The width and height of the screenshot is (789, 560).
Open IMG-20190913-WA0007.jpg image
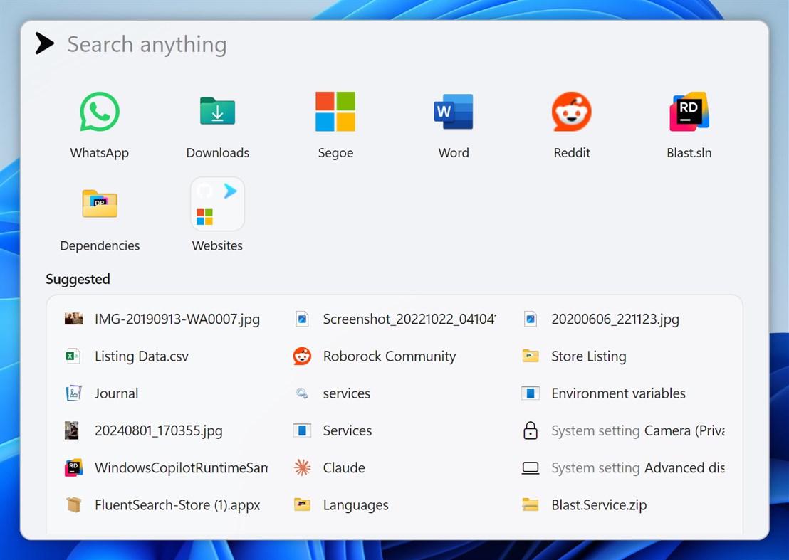click(x=178, y=319)
